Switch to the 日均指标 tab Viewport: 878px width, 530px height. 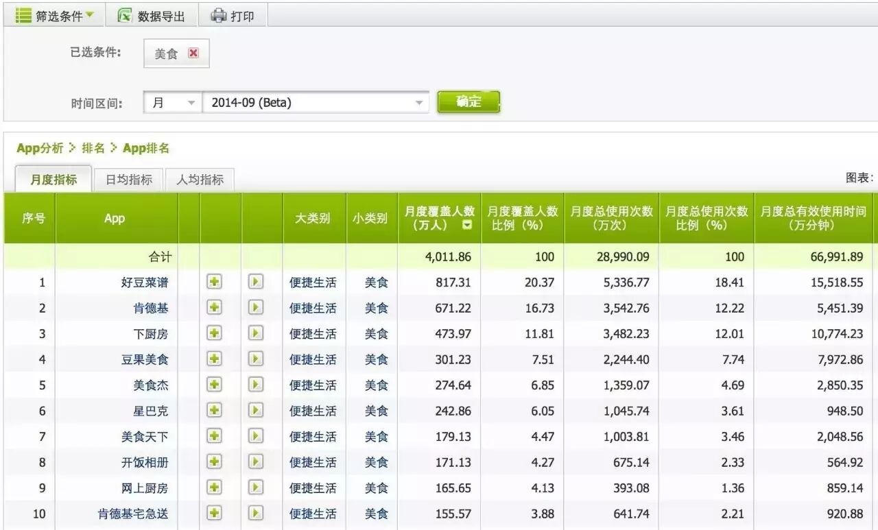[128, 180]
